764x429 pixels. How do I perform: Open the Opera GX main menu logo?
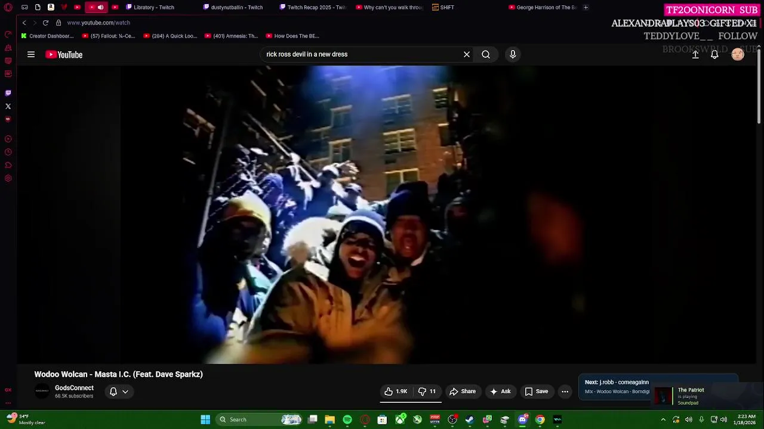point(8,7)
